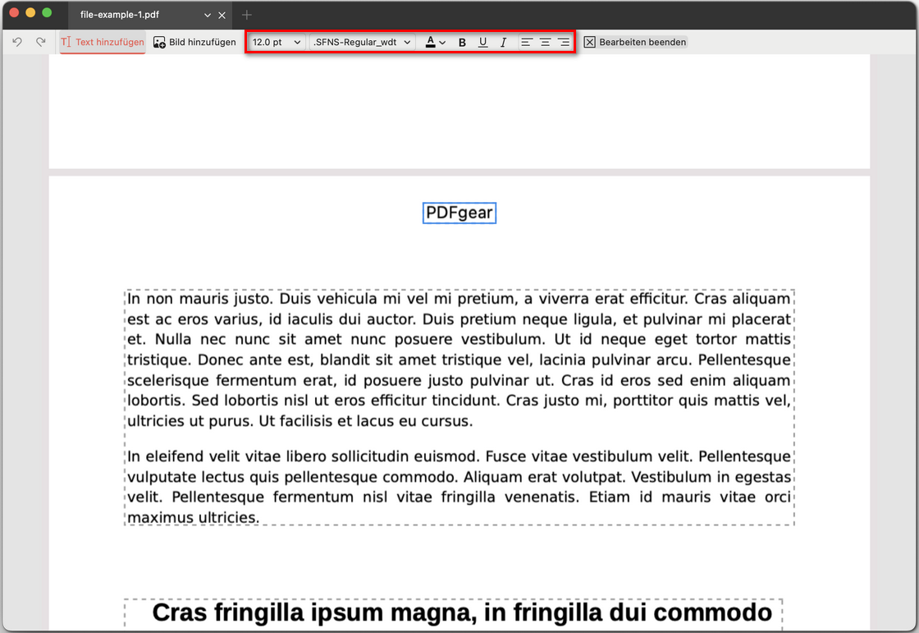
Task: Select the 'Cras fringilla ipsum magna' heading block
Action: point(461,613)
